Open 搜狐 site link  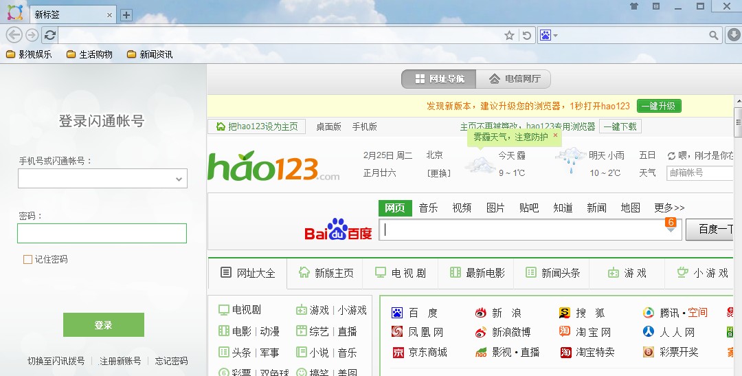tap(582, 313)
